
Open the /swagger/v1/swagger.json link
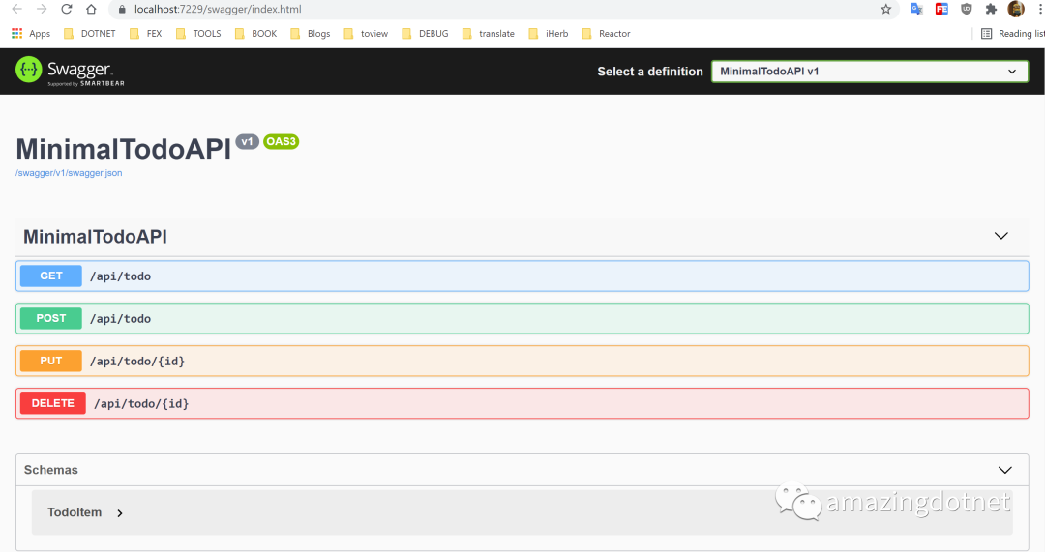pyautogui.click(x=69, y=173)
